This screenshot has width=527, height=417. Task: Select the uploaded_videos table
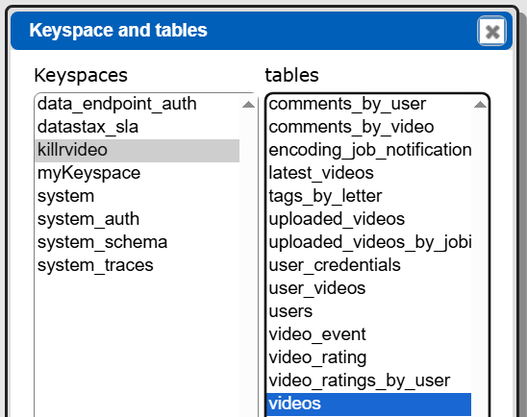pos(369,219)
